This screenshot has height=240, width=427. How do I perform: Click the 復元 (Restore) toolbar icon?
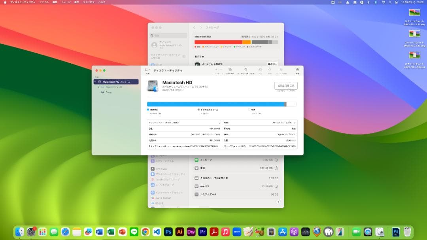click(270, 70)
